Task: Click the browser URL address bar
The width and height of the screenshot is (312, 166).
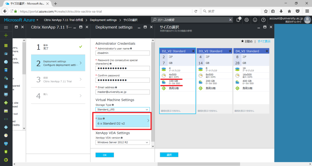Action: click(105, 11)
